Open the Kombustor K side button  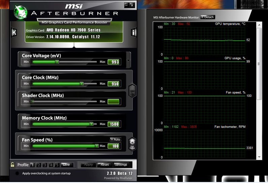pos(14,32)
